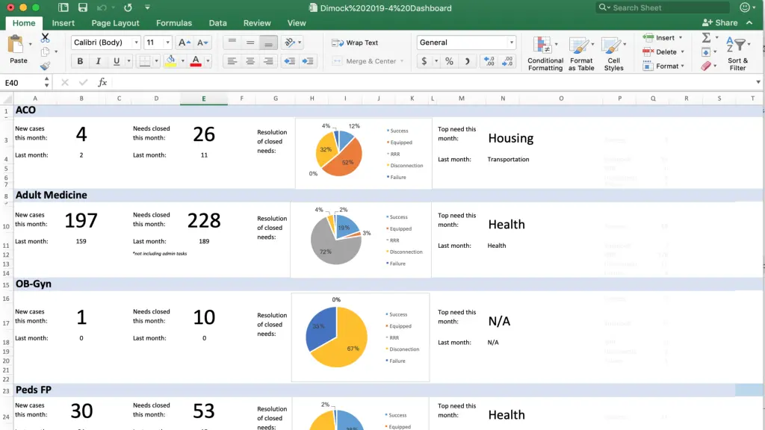Click the Redo arrow in the title bar
Image resolution: width=765 pixels, height=430 pixels.
[128, 7]
